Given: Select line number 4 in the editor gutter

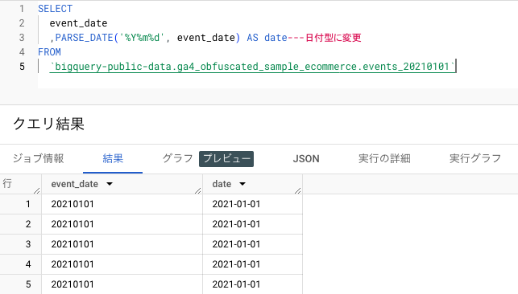Looking at the screenshot, I should (22, 52).
